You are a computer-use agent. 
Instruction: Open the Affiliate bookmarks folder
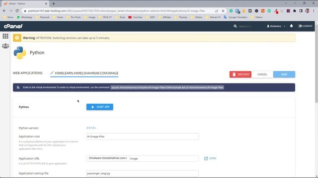[x=164, y=17]
